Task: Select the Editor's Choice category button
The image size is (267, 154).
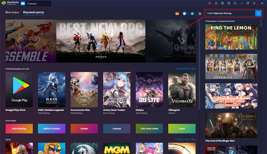Action: (x=52, y=129)
